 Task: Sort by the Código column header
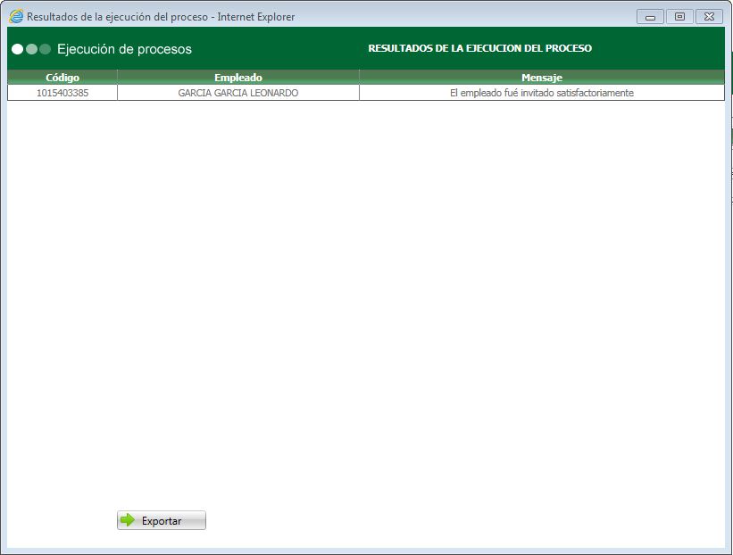(x=60, y=78)
